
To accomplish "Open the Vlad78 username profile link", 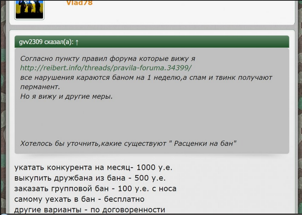I will point(79,3).
